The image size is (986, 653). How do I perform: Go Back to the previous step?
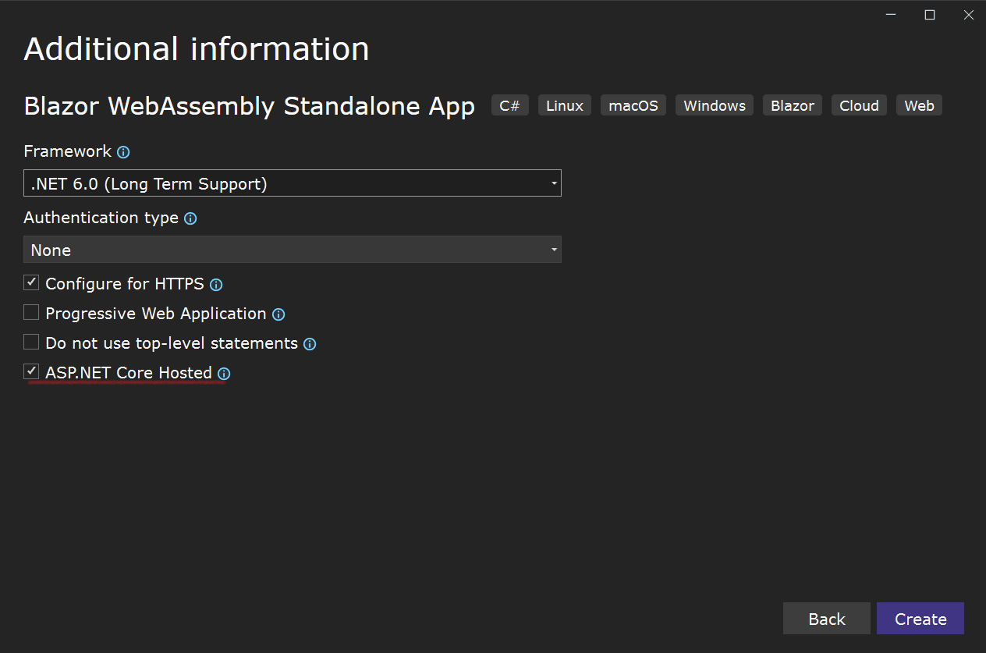[x=827, y=619]
